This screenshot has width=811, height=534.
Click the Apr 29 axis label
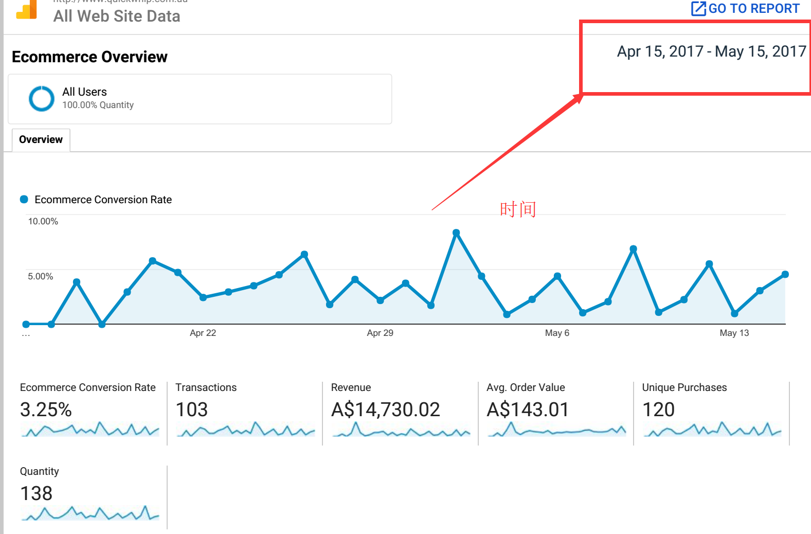point(380,333)
